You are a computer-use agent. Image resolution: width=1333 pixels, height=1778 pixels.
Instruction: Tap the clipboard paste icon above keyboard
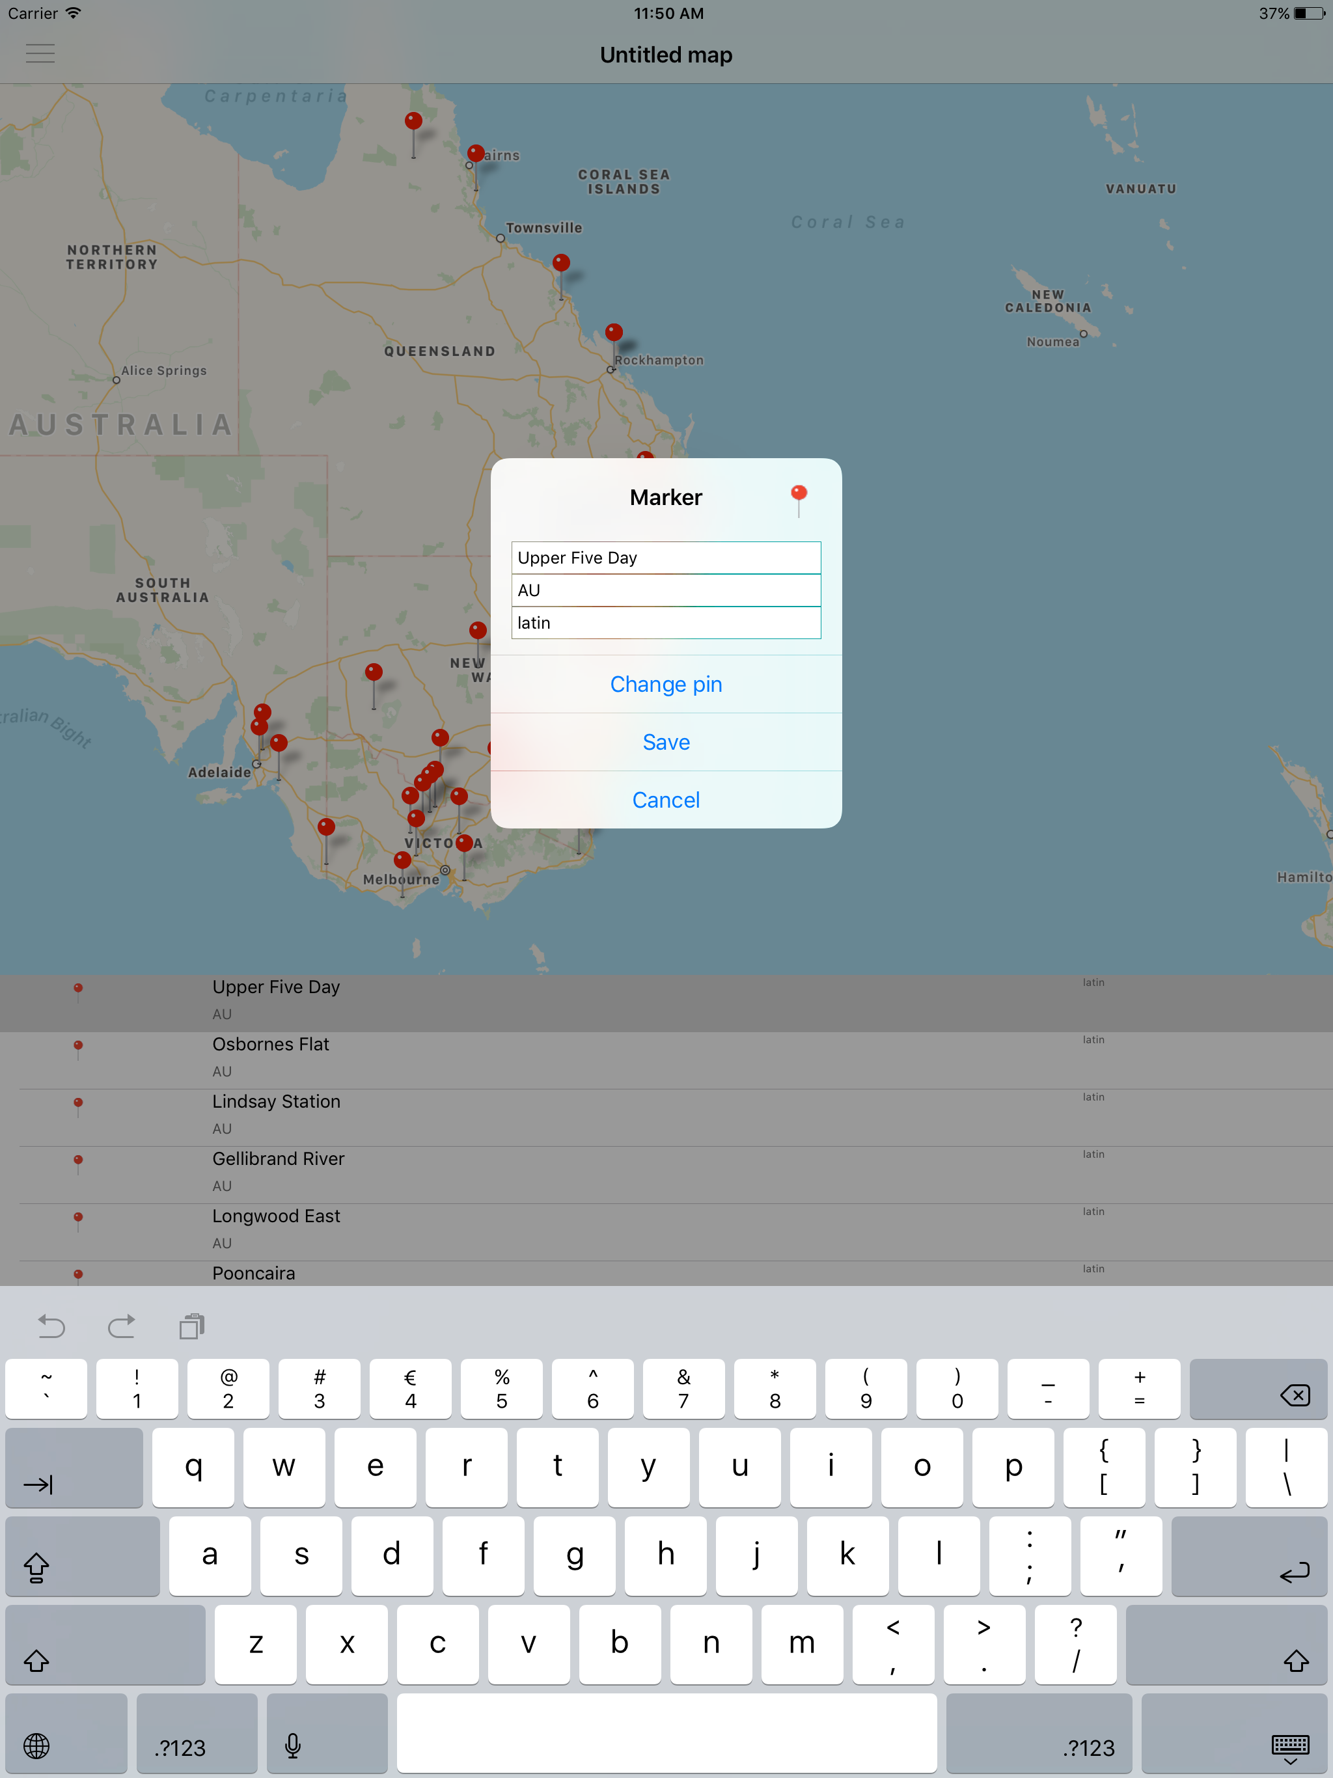point(191,1326)
